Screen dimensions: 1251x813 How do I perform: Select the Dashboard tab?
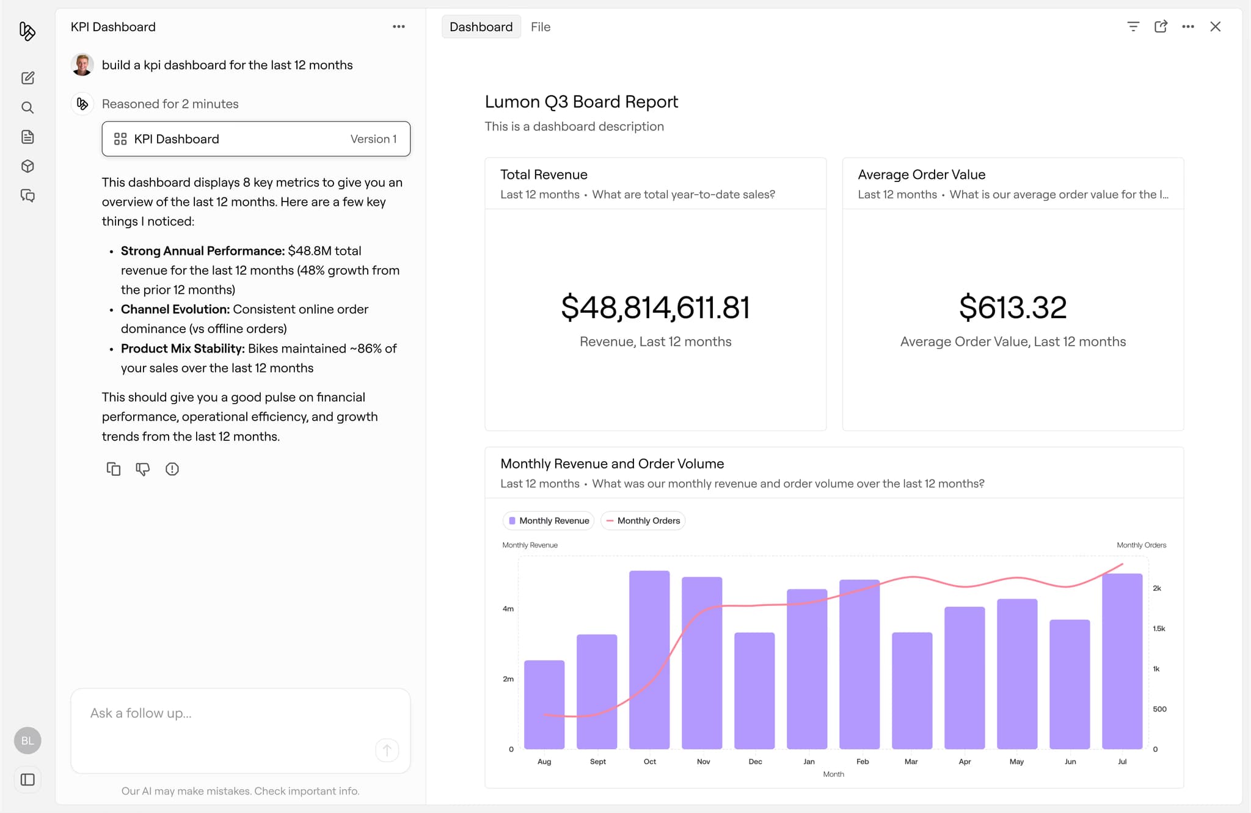point(481,27)
